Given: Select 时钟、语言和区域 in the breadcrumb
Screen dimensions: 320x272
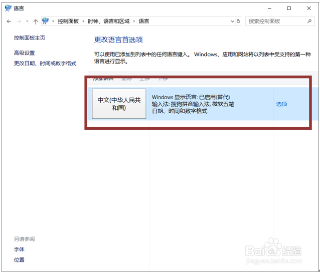Looking at the screenshot, I should click(108, 21).
